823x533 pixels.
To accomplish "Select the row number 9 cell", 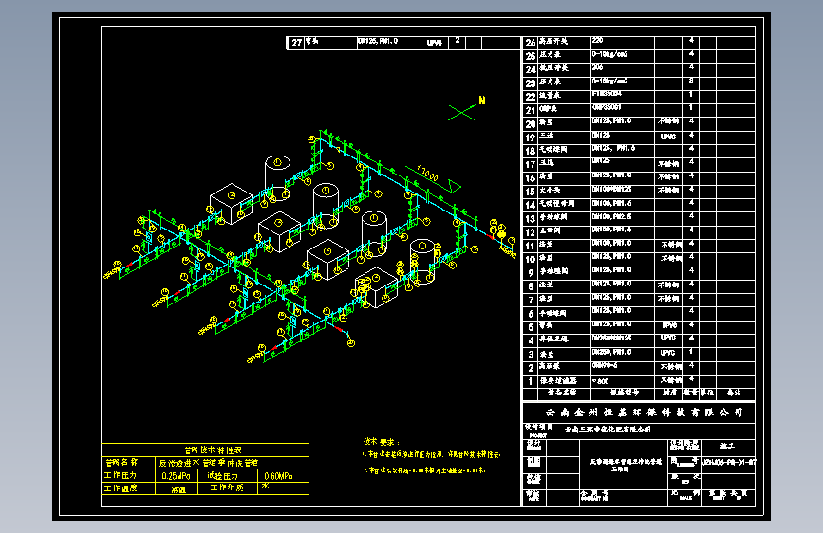I will 531,273.
